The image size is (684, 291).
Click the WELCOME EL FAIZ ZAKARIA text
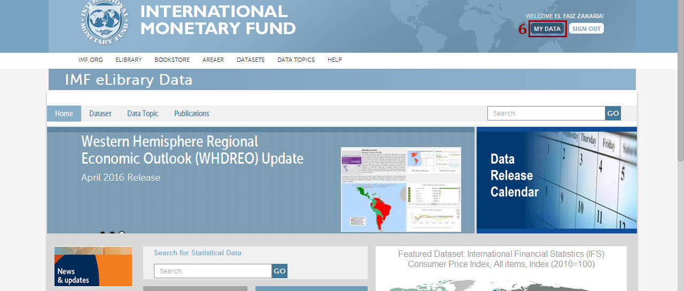click(565, 16)
